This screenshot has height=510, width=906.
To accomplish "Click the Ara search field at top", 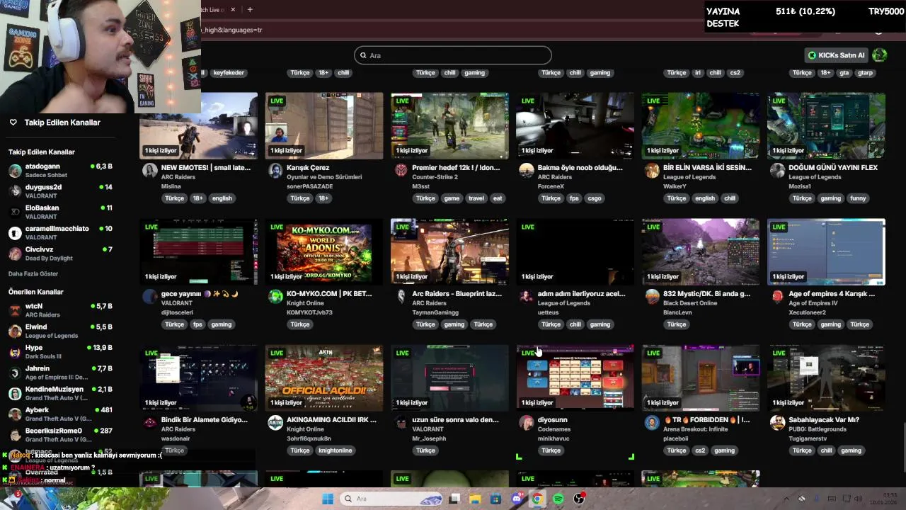I will point(453,55).
